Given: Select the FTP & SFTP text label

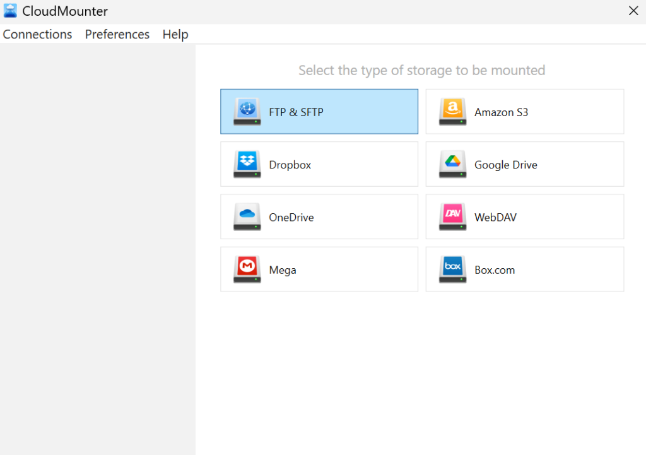Looking at the screenshot, I should tap(296, 112).
